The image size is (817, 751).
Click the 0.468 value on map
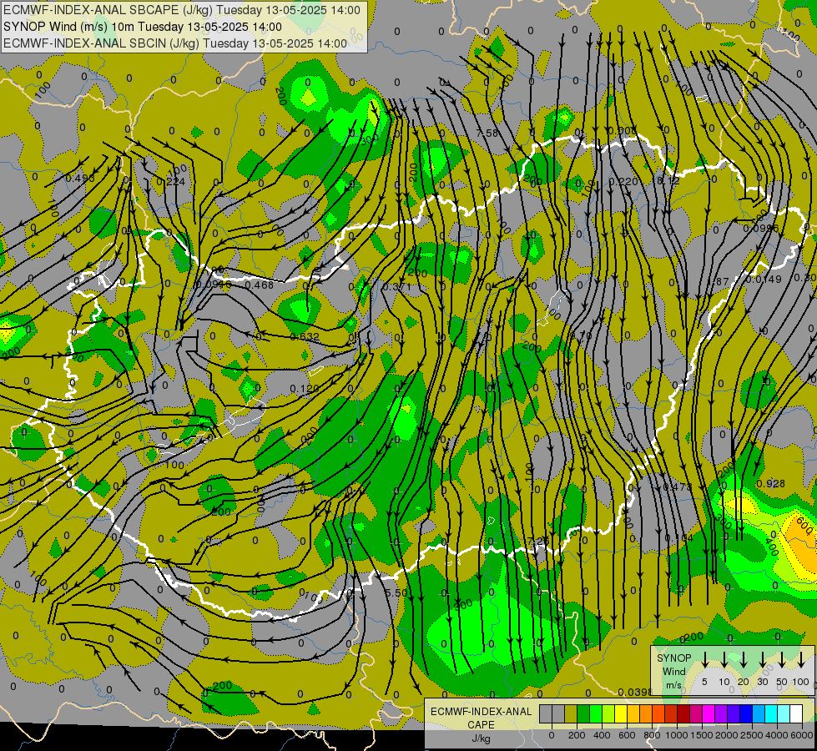tap(259, 285)
